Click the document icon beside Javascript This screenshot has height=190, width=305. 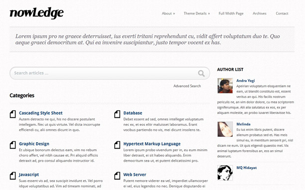click(13, 176)
